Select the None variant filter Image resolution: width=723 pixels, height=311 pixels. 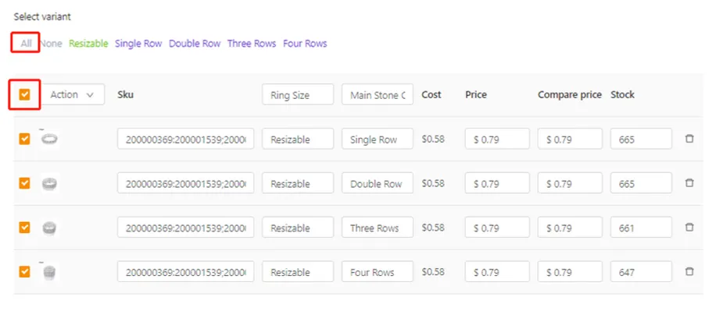click(x=51, y=44)
